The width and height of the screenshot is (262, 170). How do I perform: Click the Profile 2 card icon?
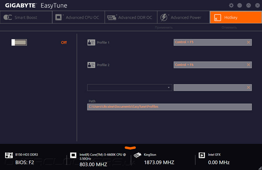click(91, 65)
